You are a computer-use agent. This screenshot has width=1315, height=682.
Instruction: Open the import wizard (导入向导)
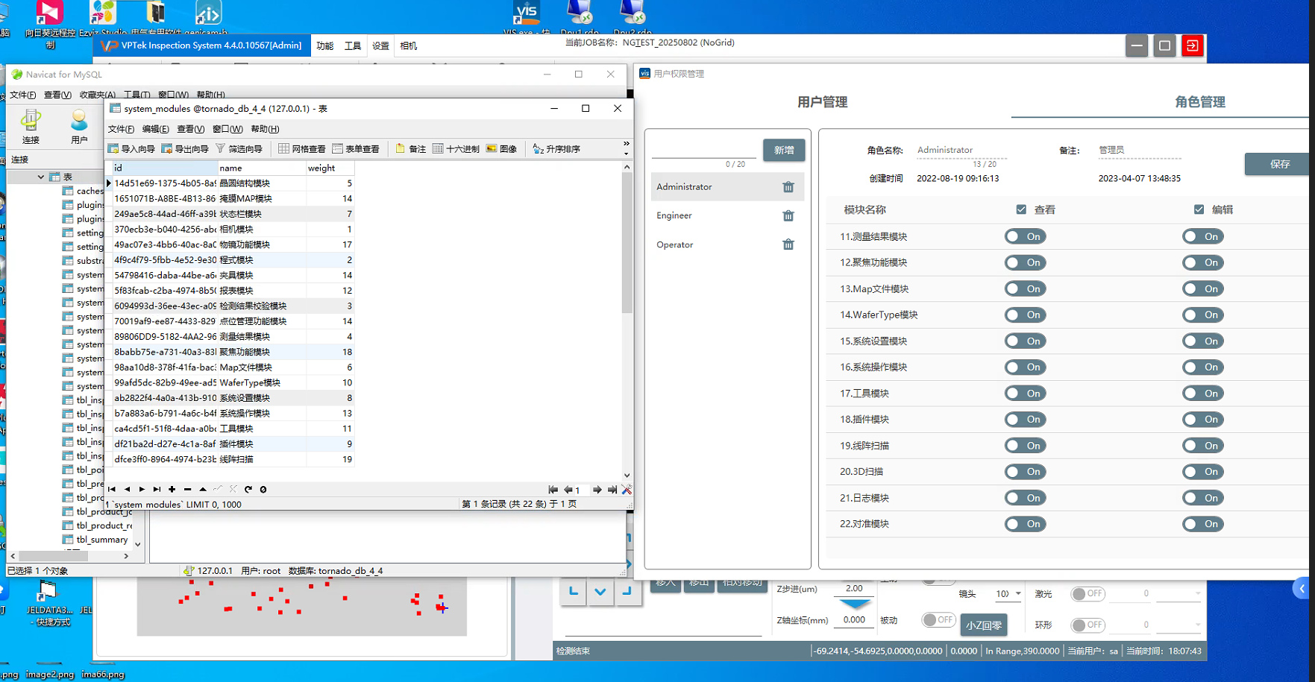[132, 149]
